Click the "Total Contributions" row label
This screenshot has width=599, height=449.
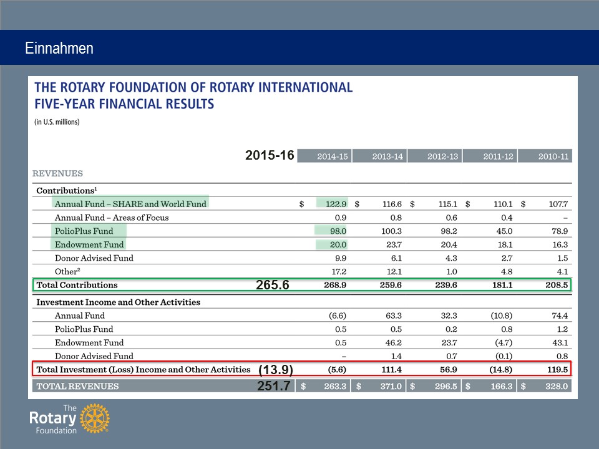tap(77, 285)
